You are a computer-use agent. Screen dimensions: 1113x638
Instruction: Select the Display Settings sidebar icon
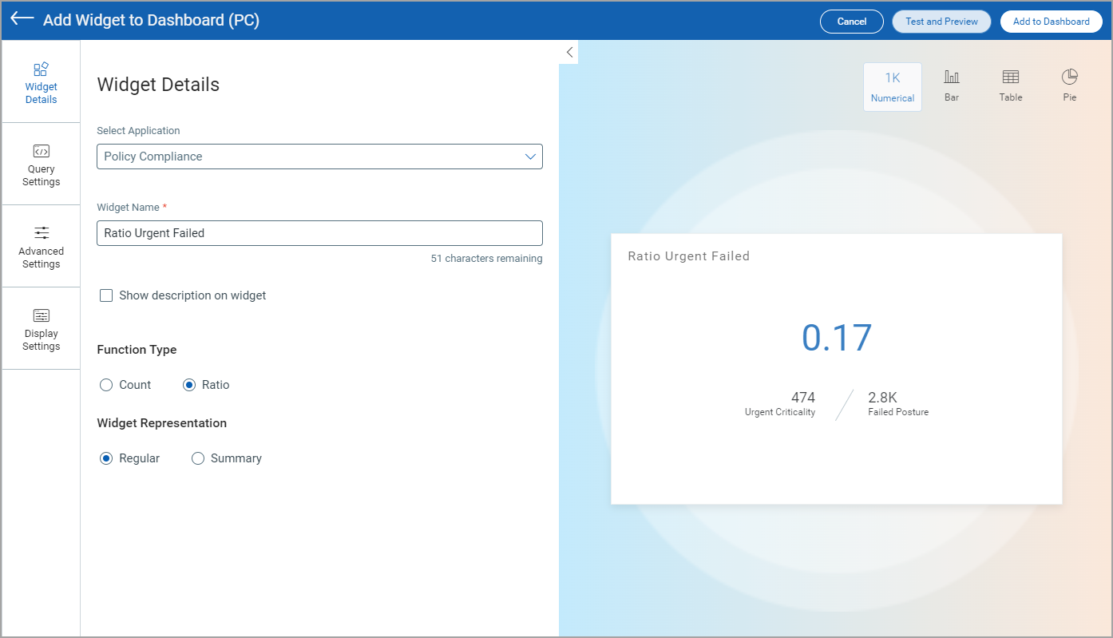coord(41,328)
